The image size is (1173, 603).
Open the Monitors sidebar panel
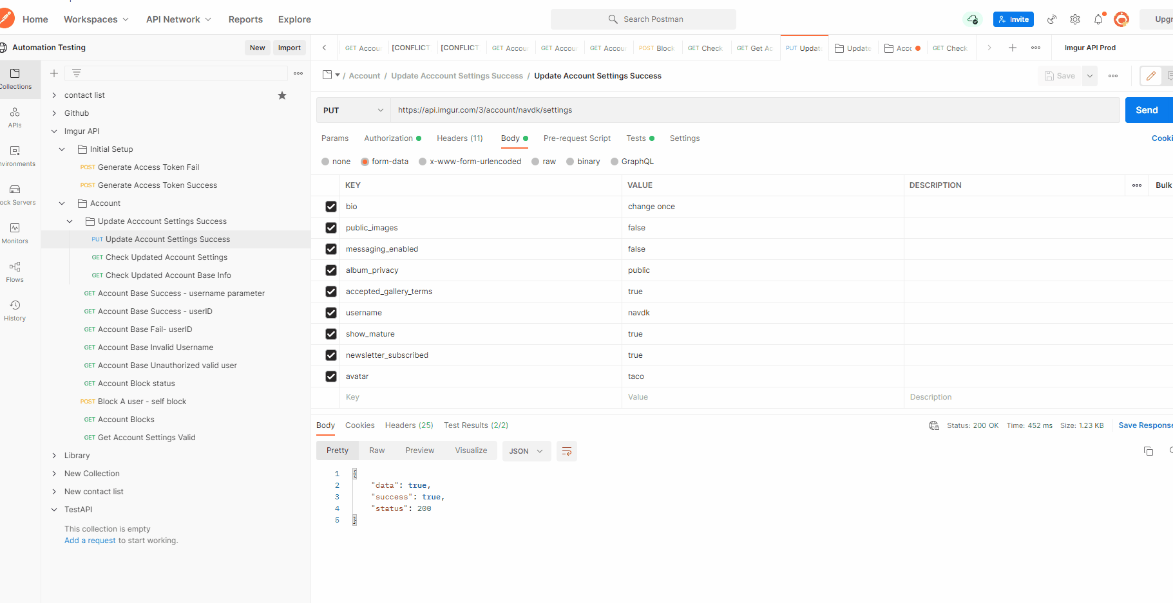(x=15, y=234)
